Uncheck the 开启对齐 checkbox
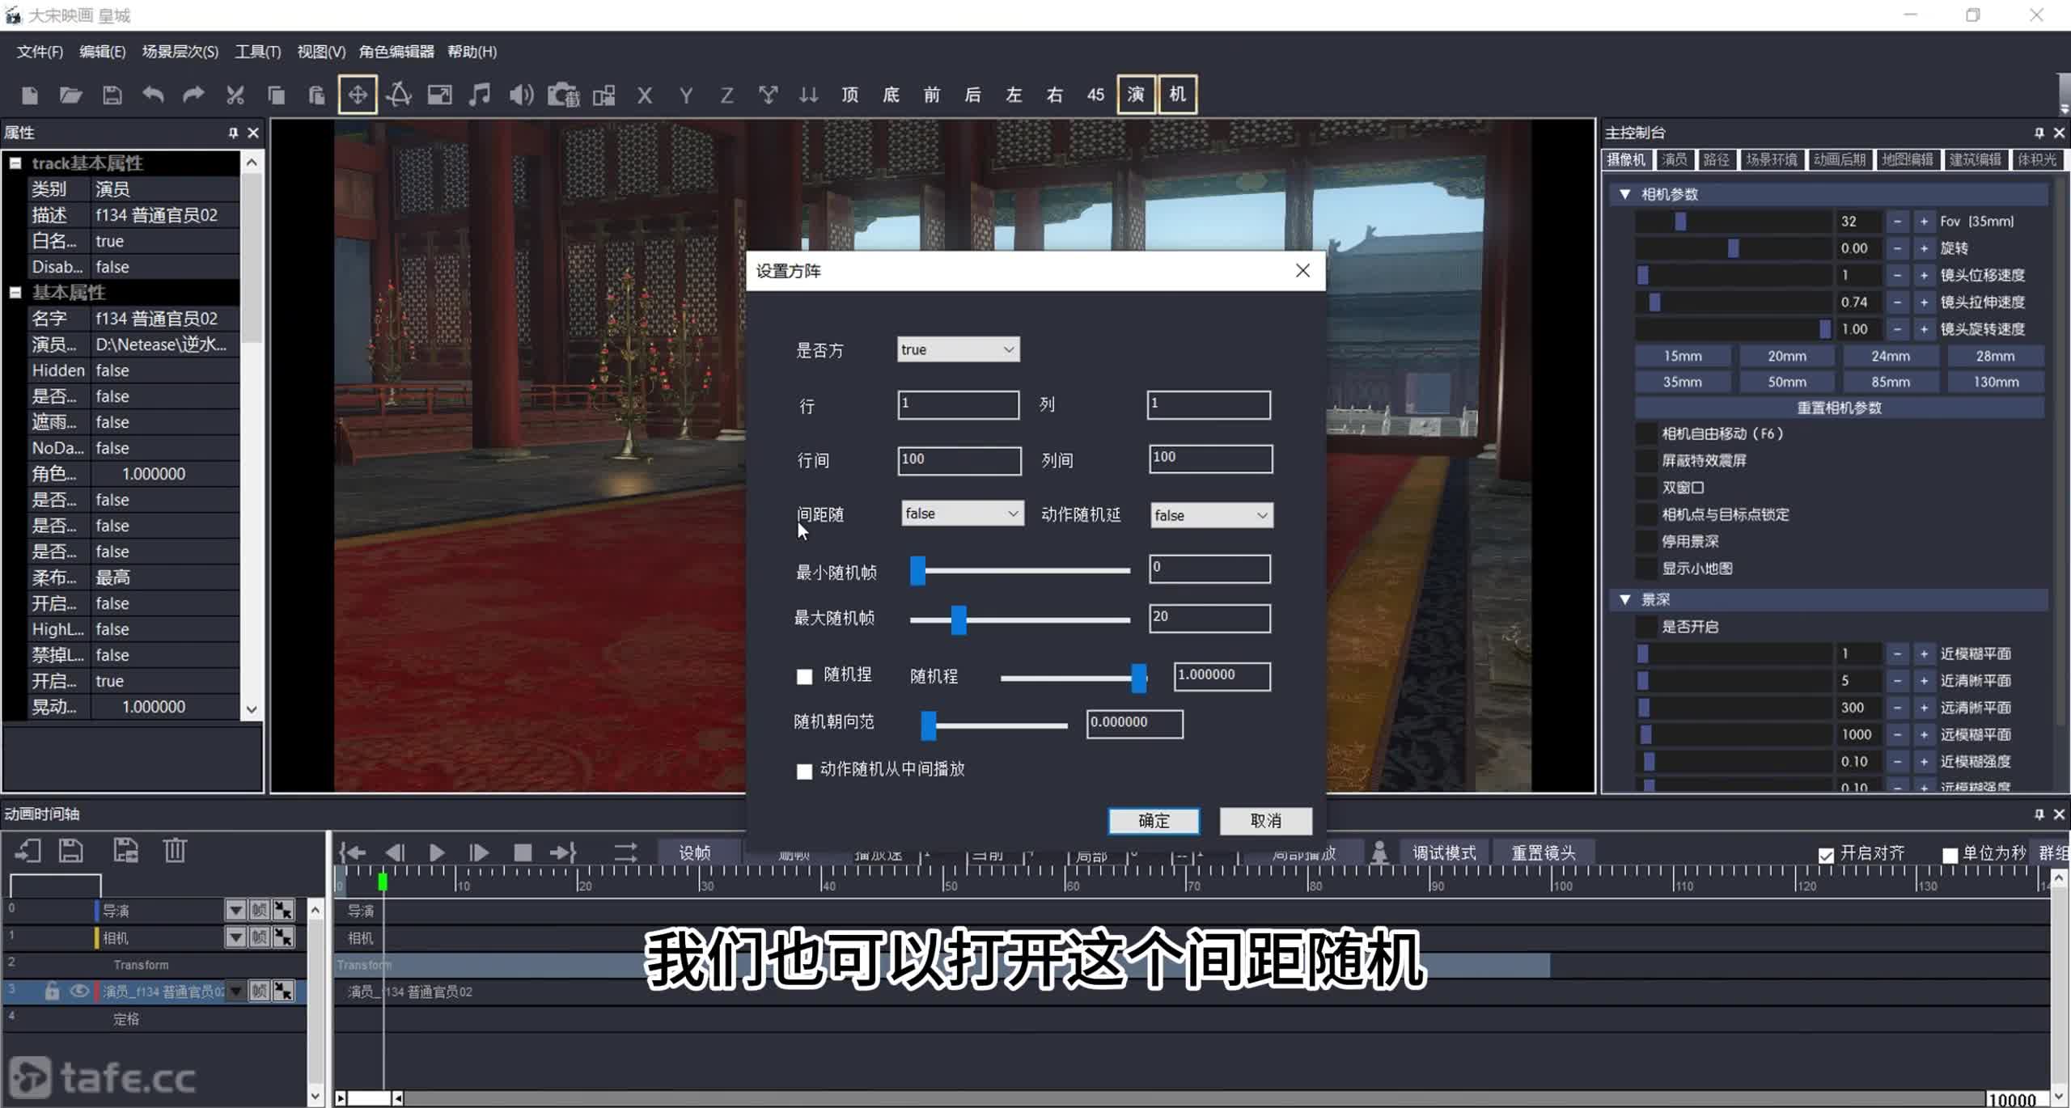Image resolution: width=2071 pixels, height=1108 pixels. click(x=1826, y=855)
